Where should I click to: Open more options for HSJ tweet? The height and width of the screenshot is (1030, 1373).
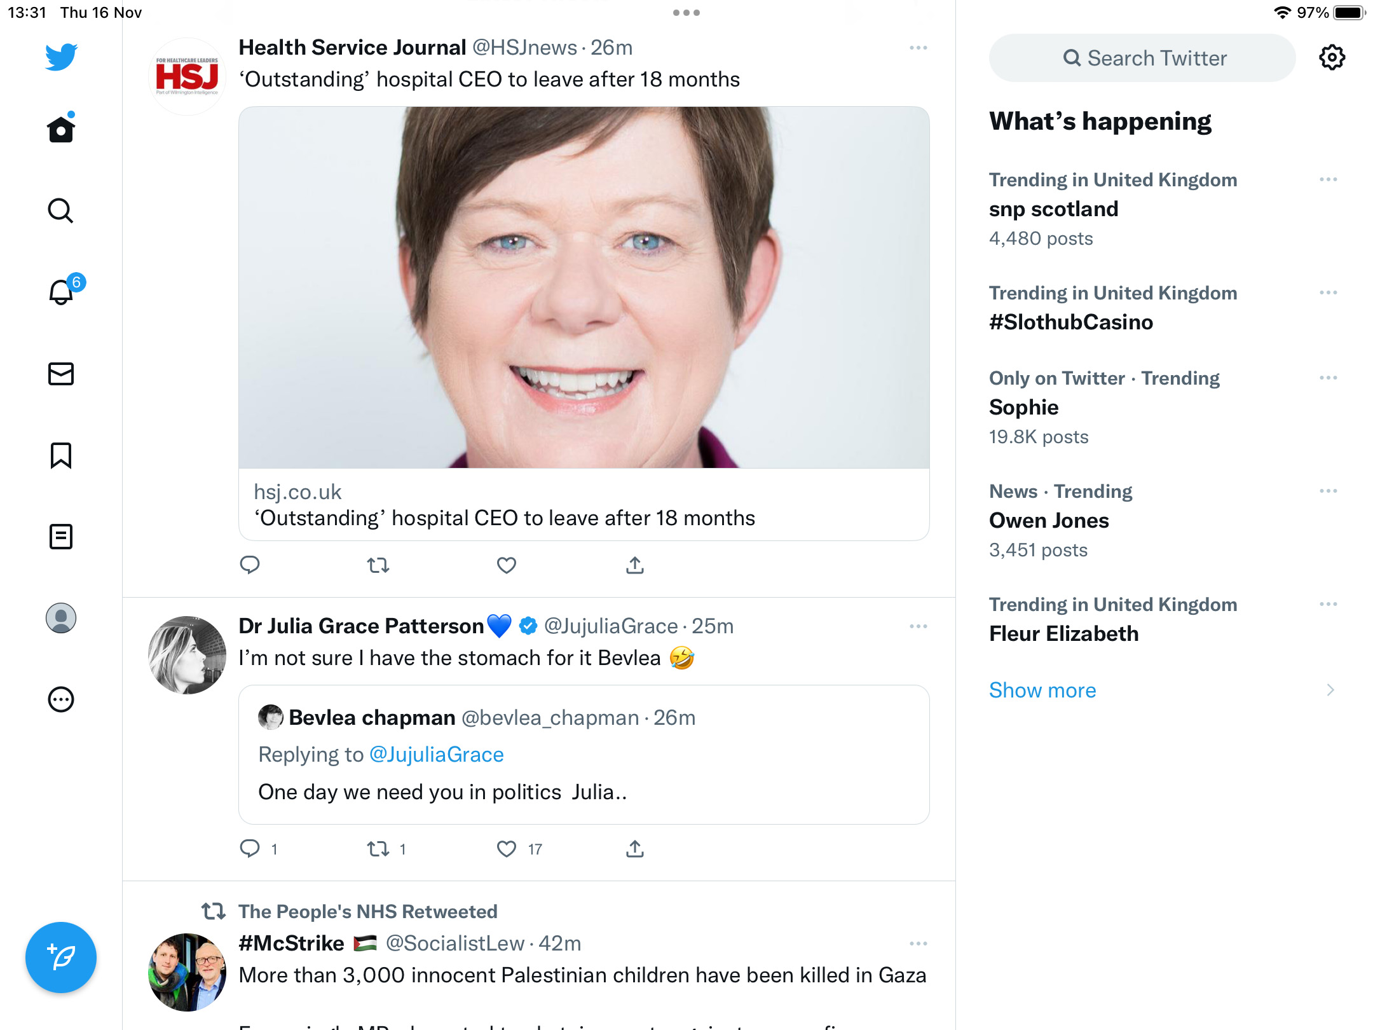[919, 48]
